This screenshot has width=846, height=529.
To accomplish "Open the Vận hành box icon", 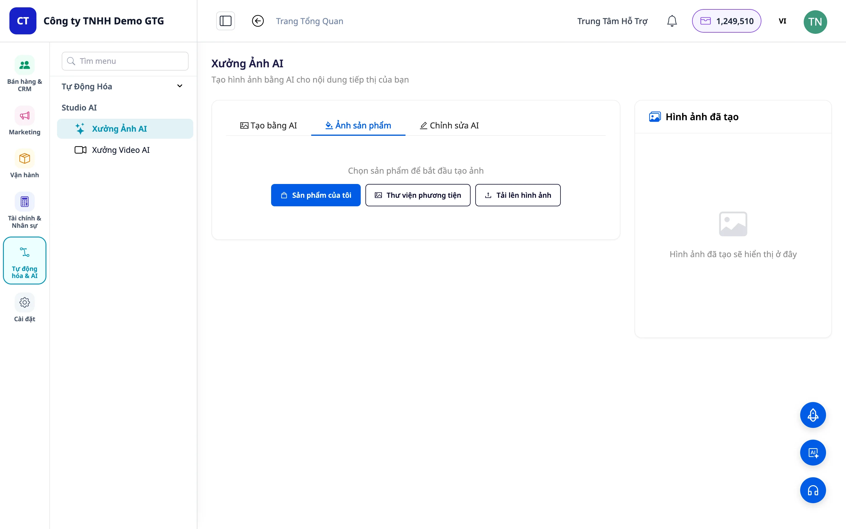I will click(24, 158).
